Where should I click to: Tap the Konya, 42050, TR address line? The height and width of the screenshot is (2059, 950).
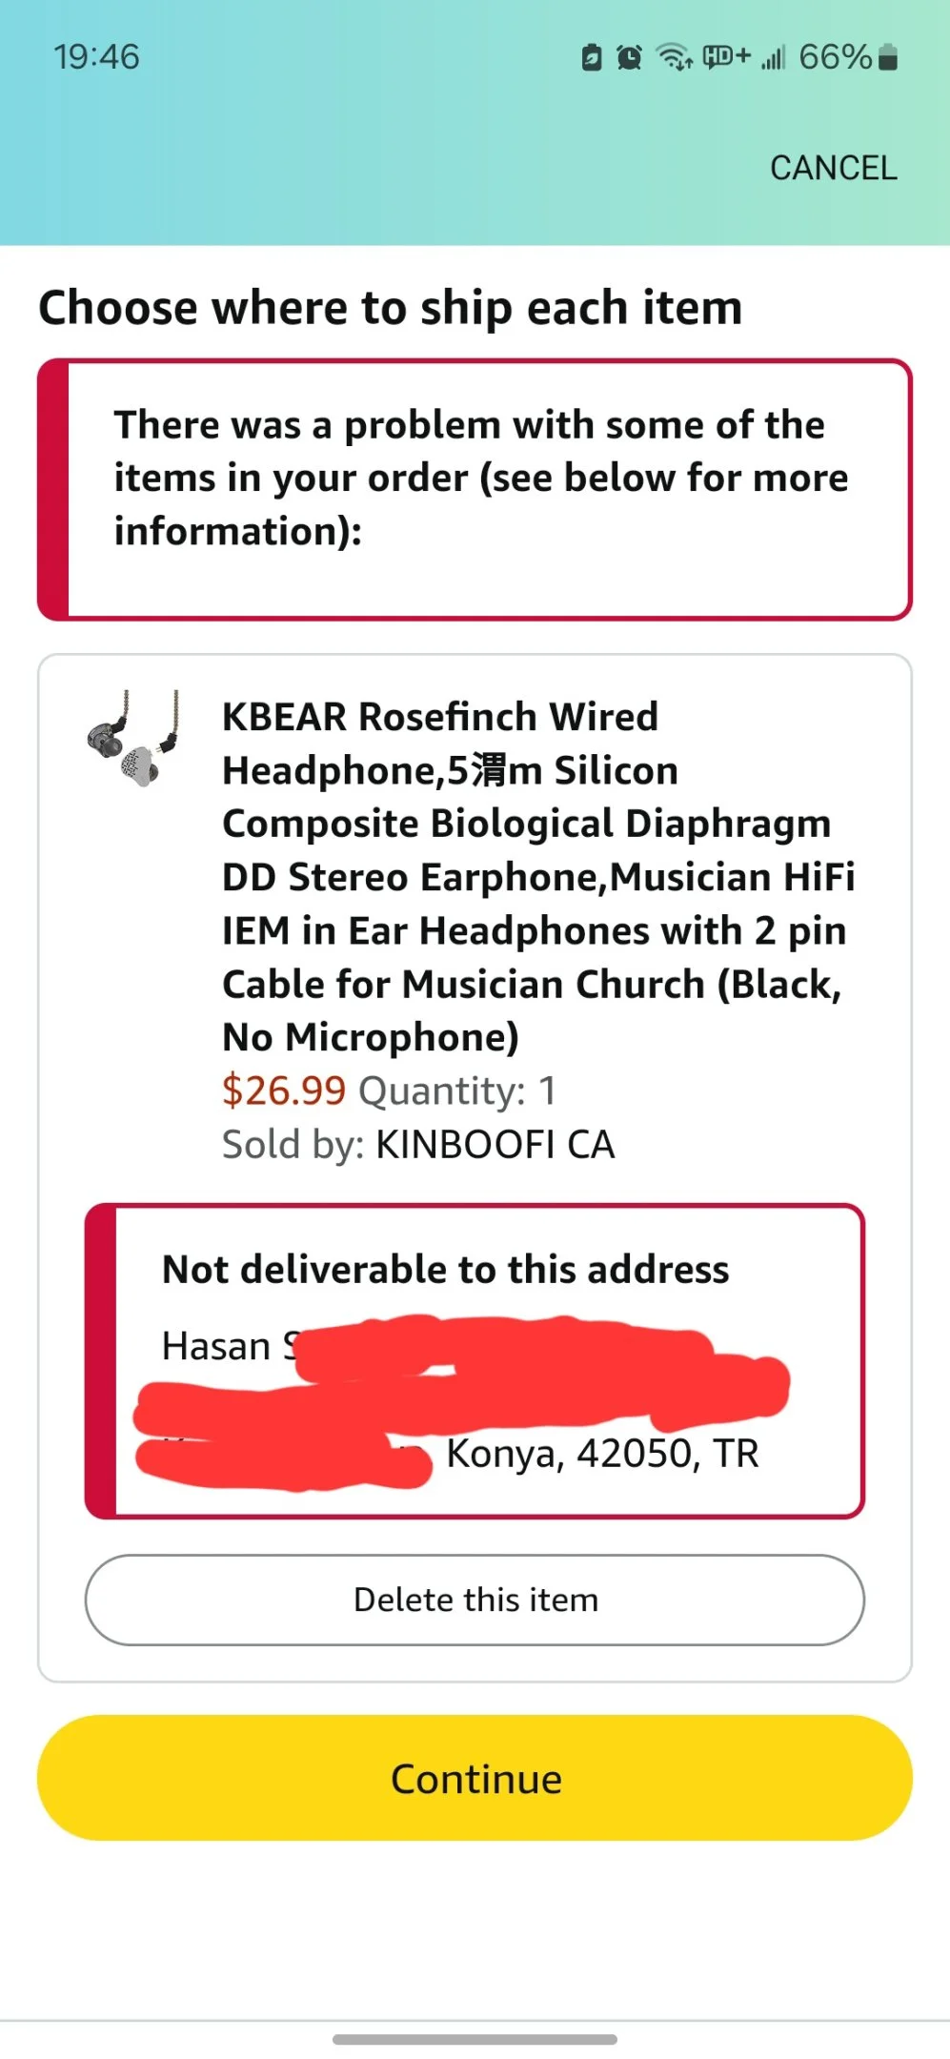click(602, 1454)
